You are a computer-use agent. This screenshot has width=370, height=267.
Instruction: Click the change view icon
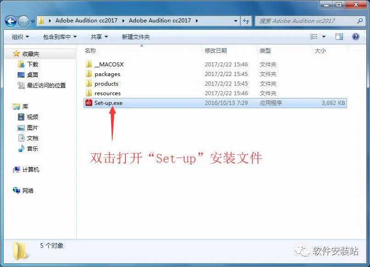[314, 37]
